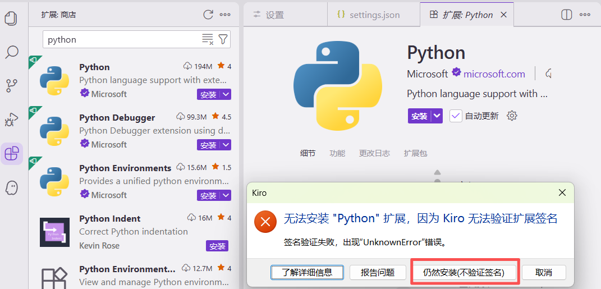The height and width of the screenshot is (289, 601).
Task: Activate the 扩展: Python tab
Action: [467, 15]
